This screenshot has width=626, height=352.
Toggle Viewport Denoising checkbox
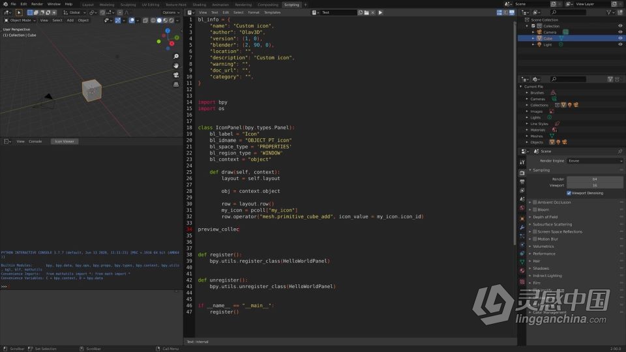pos(569,193)
